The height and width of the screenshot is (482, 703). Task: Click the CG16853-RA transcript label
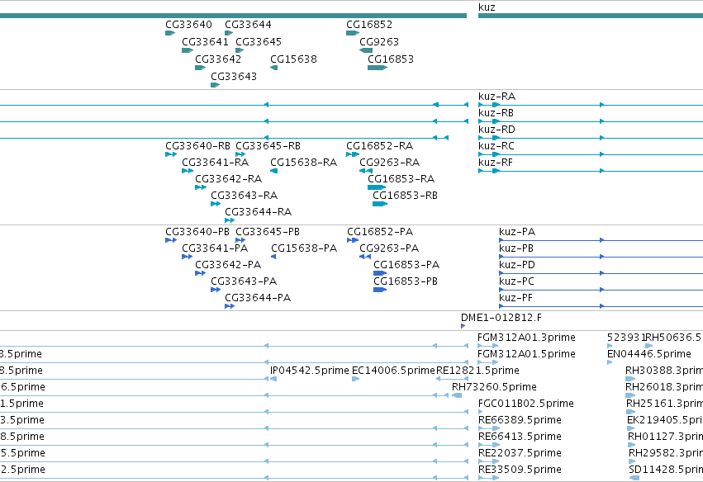pos(401,179)
